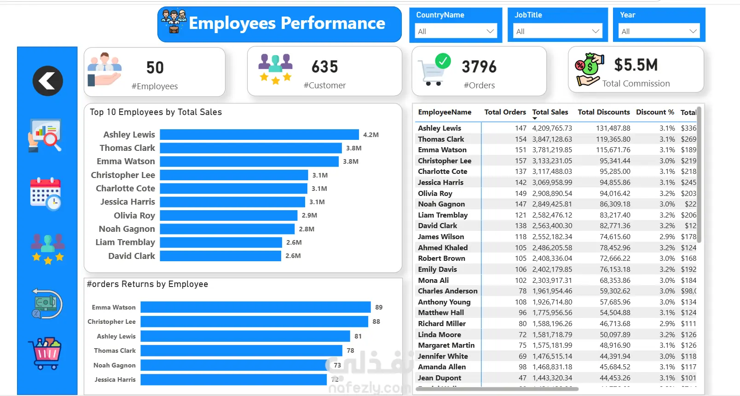Select Mona Ali name in table
The height and width of the screenshot is (396, 740).
pyautogui.click(x=434, y=281)
